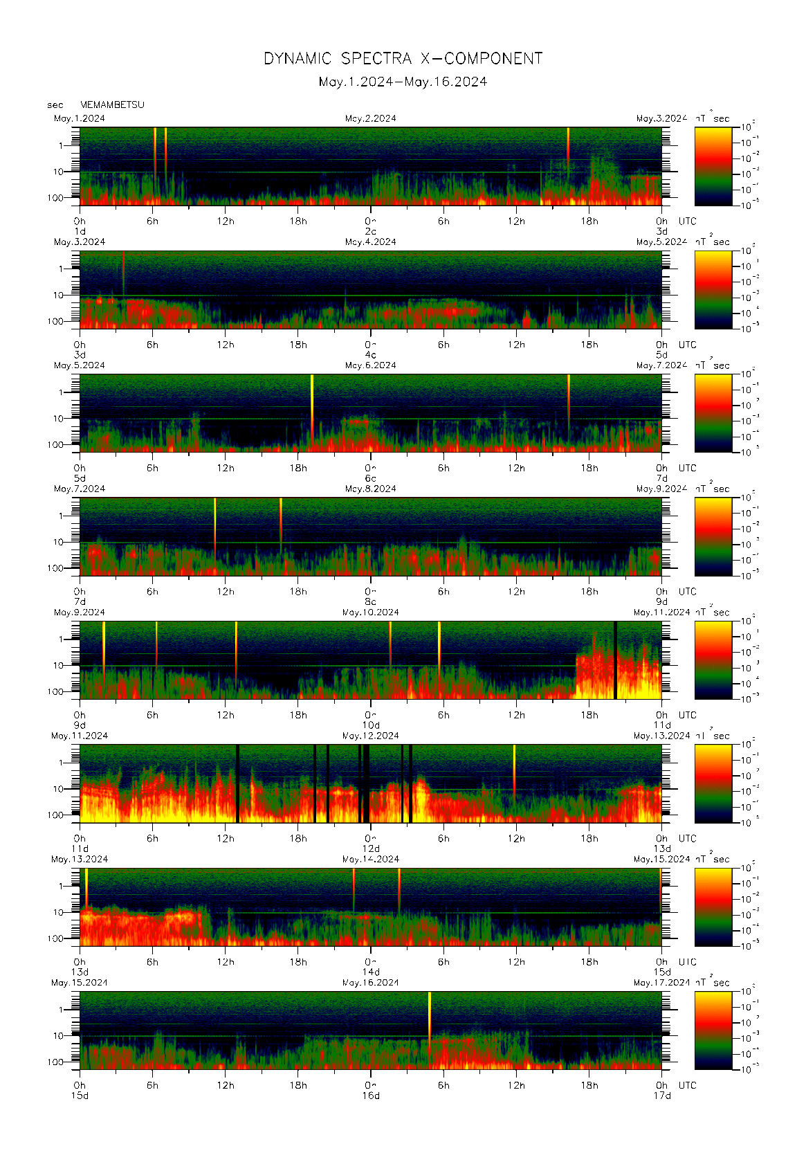Click the fourth spectrogram panel from the top
The height and width of the screenshot is (1162, 806).
point(370,536)
